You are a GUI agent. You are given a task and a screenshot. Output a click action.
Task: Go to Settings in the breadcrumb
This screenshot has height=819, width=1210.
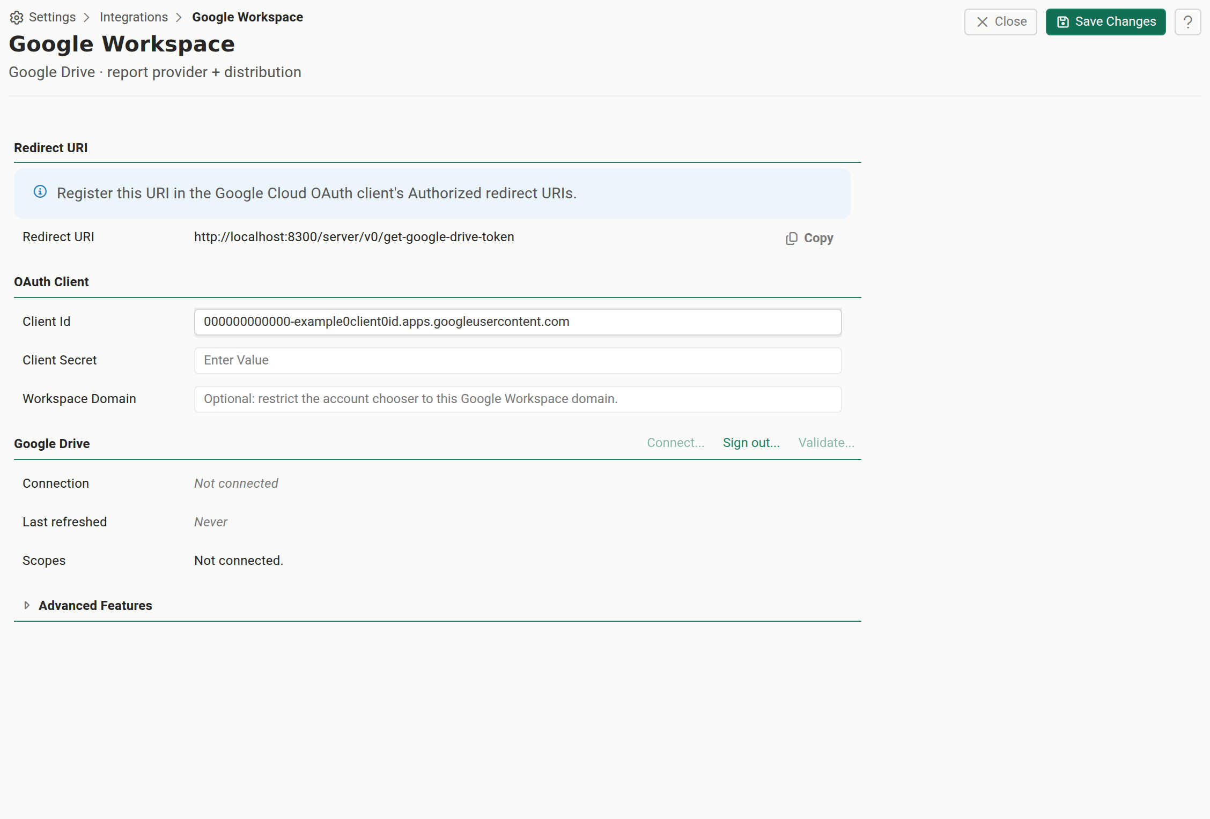pyautogui.click(x=52, y=17)
